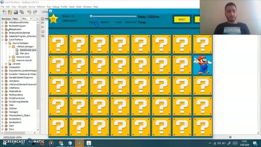Viewport: 261px width, 147px height.
Task: Switch to the Files tab
Action: pyautogui.click(x=15, y=19)
